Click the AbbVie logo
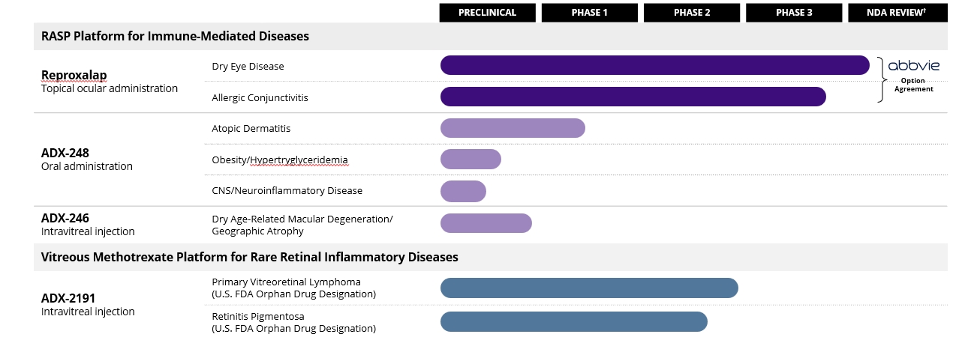The image size is (953, 346). click(913, 66)
